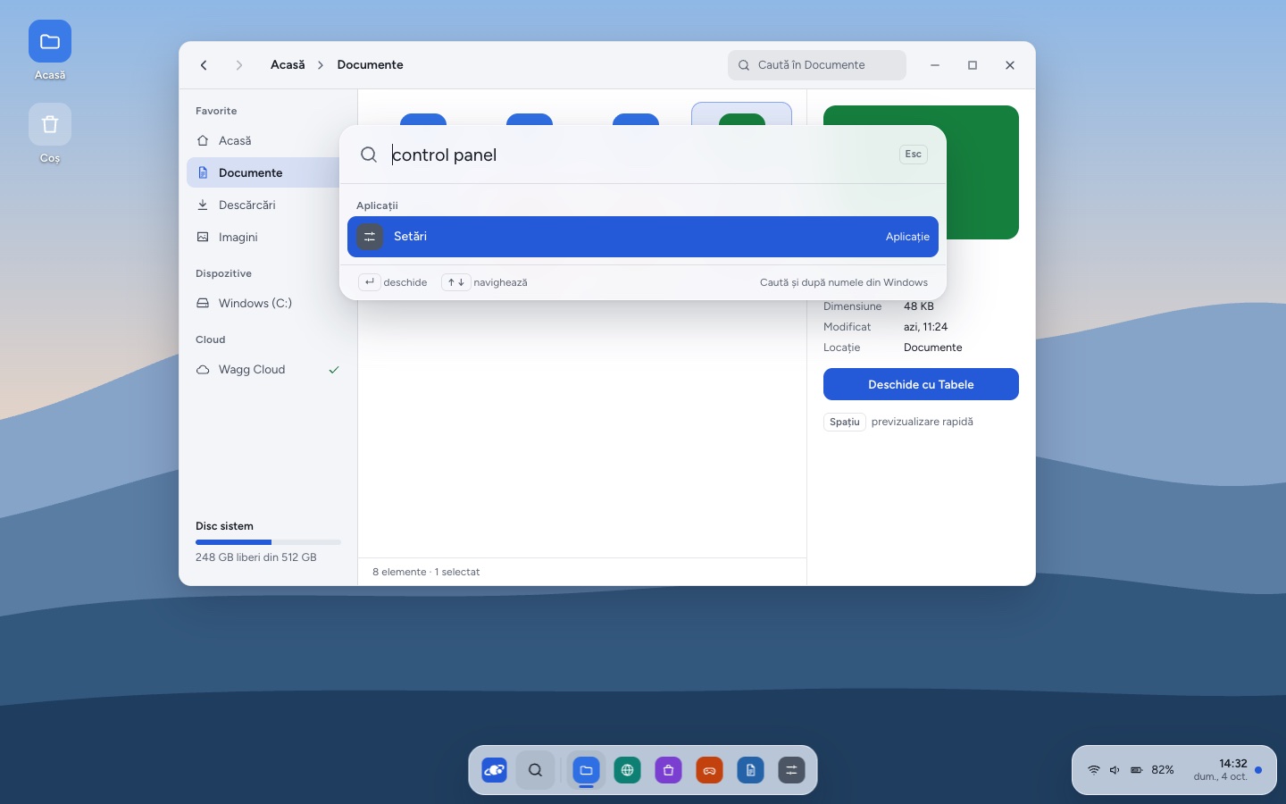Click 'Caută și după numele din Windows' hint
1286x804 pixels.
coord(844,282)
